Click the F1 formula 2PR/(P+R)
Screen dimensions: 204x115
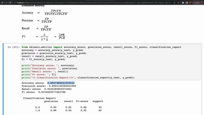tap(62, 36)
